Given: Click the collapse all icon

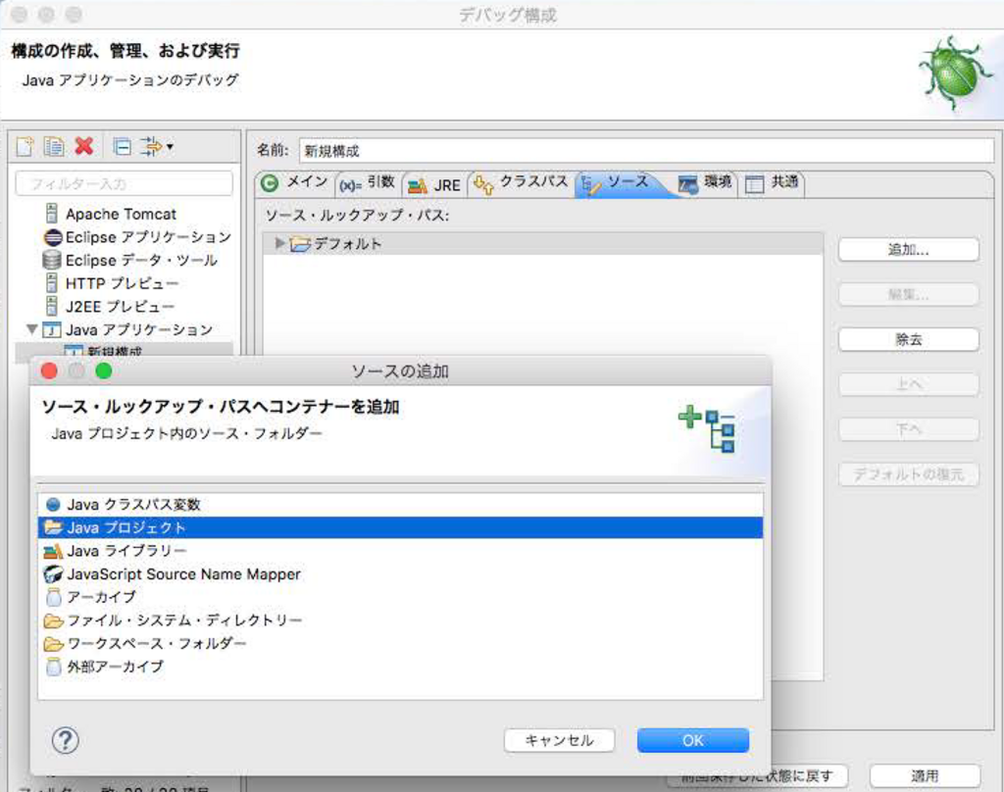Looking at the screenshot, I should [122, 147].
